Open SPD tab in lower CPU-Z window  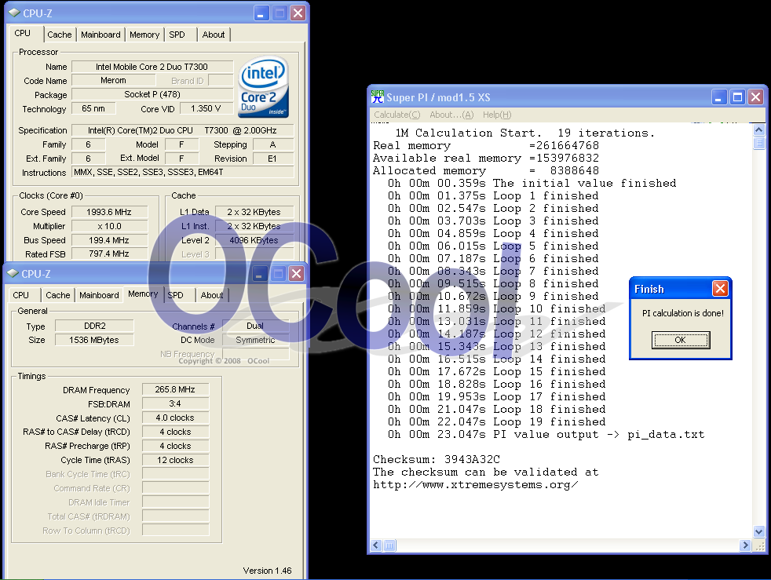176,295
